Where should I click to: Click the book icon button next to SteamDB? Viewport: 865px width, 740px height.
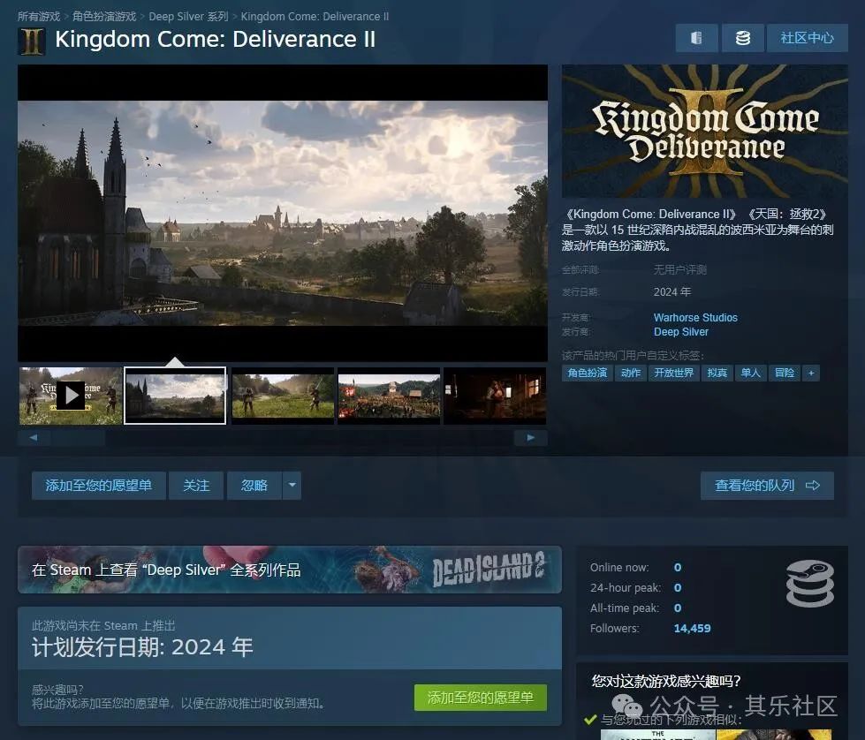[697, 38]
